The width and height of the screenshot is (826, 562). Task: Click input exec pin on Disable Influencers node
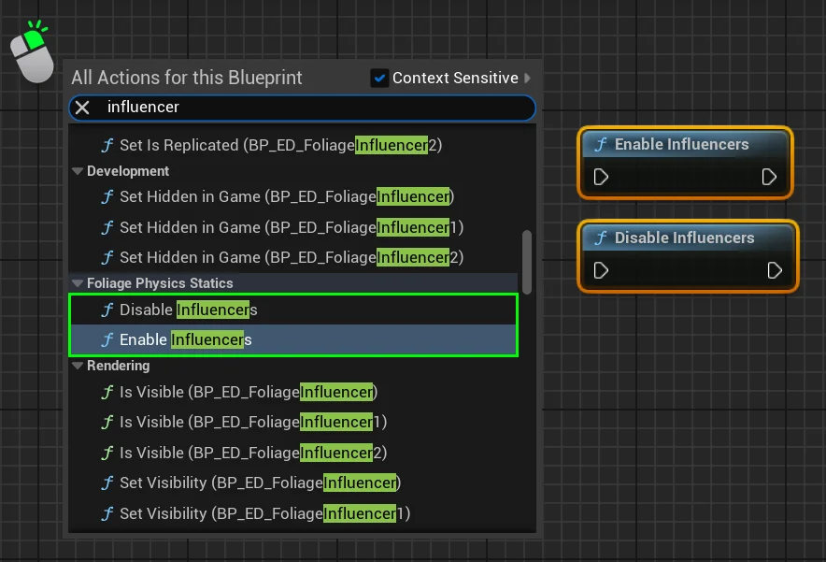[601, 270]
